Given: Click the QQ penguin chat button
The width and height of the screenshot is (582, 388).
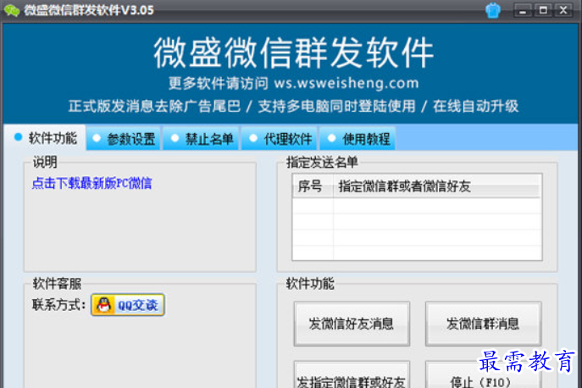Looking at the screenshot, I should pyautogui.click(x=128, y=305).
